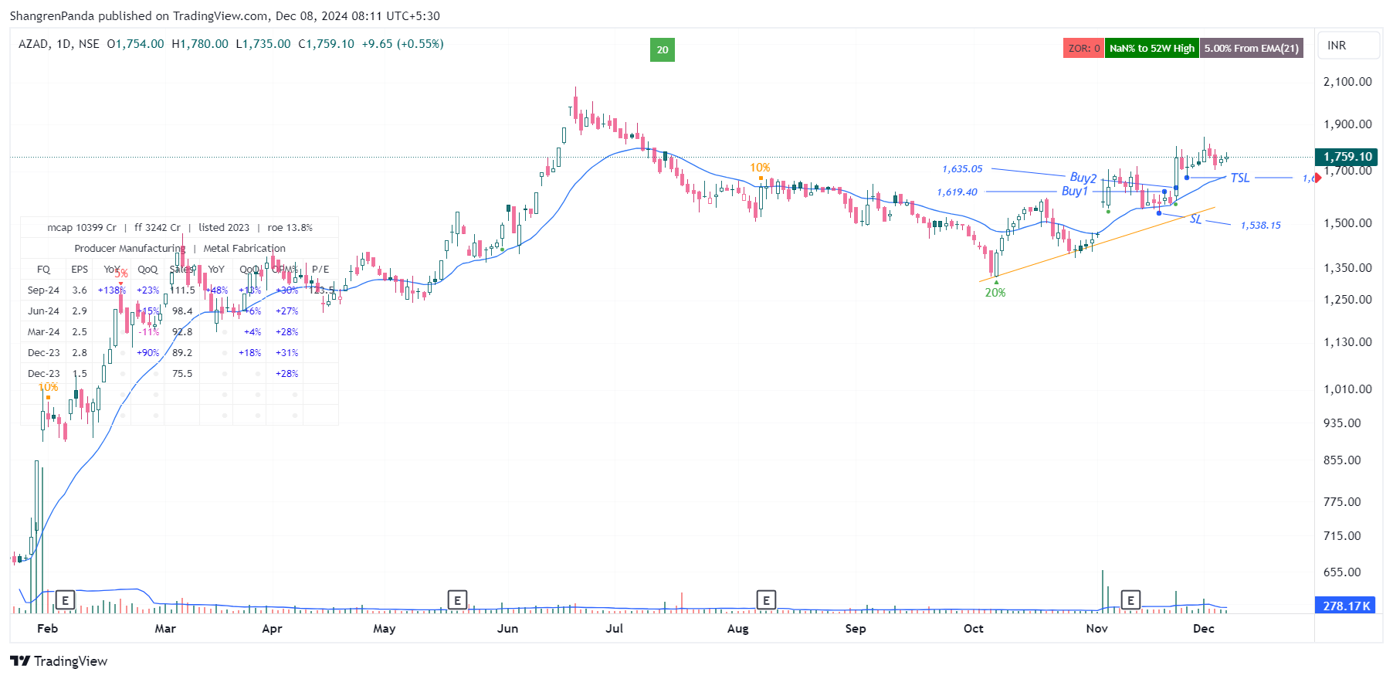The height and width of the screenshot is (679, 1393).
Task: Click the 1,350.00 price axis label
Action: pyautogui.click(x=1347, y=268)
